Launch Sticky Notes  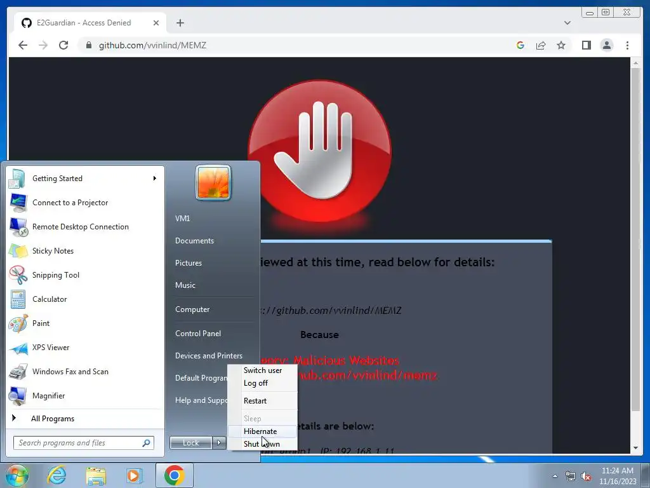[85, 250]
